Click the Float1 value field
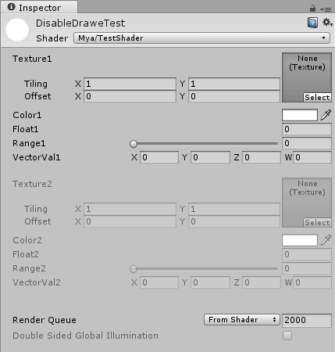335x352 pixels. (x=307, y=129)
